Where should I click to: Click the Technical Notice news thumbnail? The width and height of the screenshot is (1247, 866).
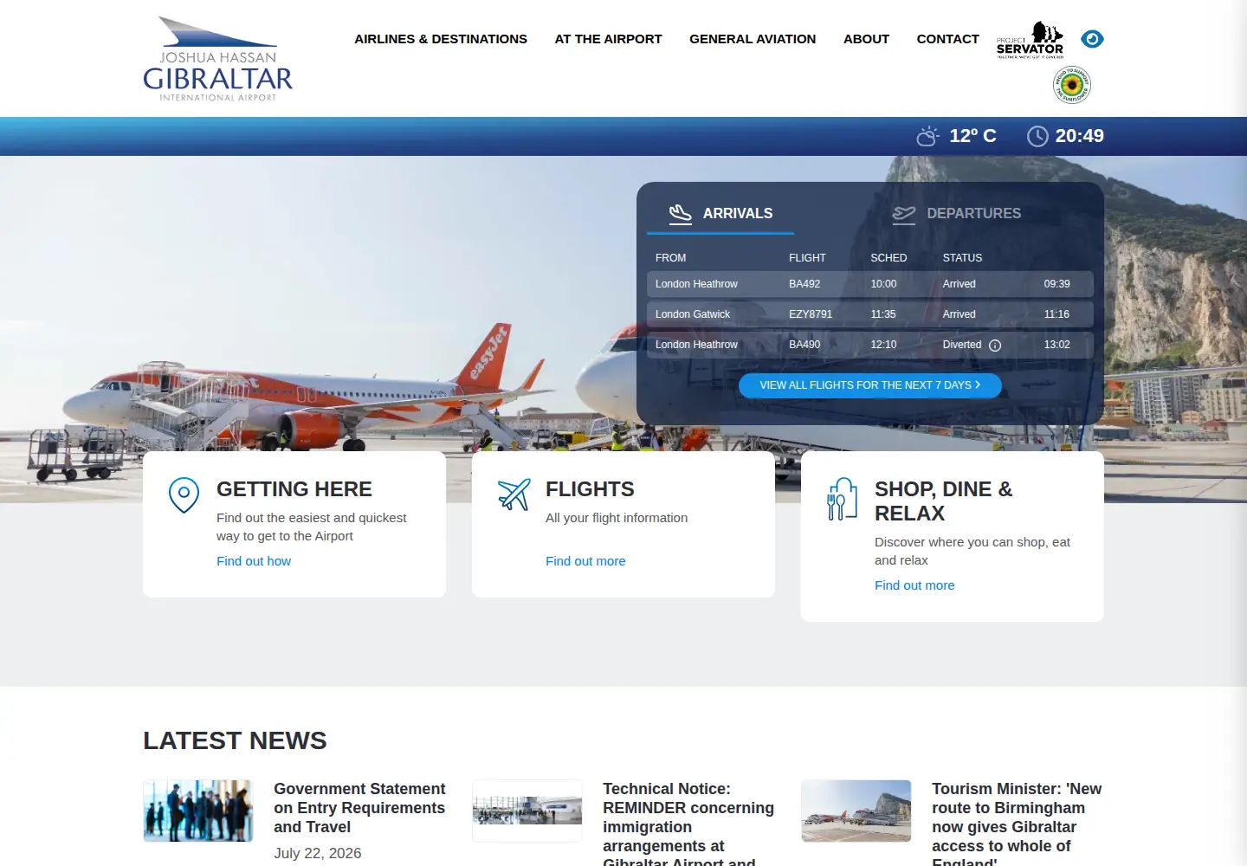[x=527, y=811]
